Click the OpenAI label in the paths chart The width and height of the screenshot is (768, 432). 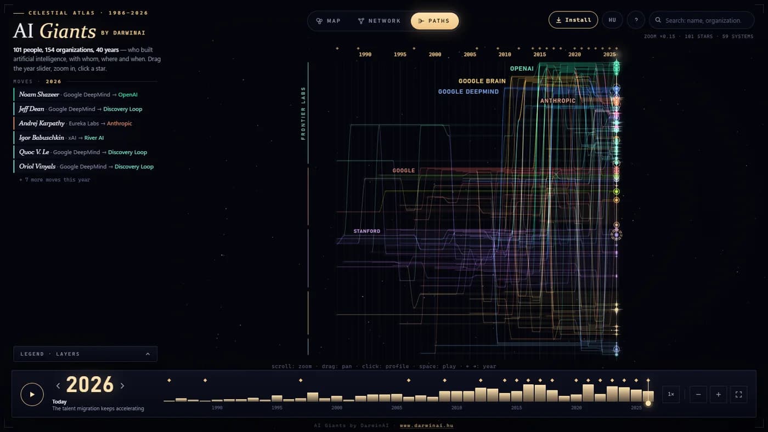point(522,69)
